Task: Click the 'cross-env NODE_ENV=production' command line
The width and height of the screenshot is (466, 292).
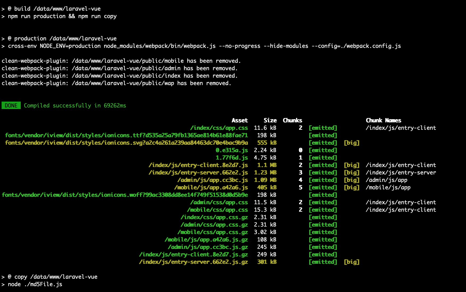Action: (x=201, y=46)
